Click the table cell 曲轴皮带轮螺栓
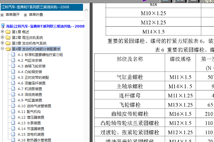 tap(130, 114)
